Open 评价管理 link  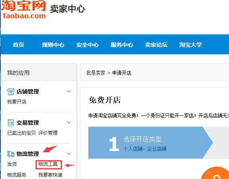coord(48,133)
